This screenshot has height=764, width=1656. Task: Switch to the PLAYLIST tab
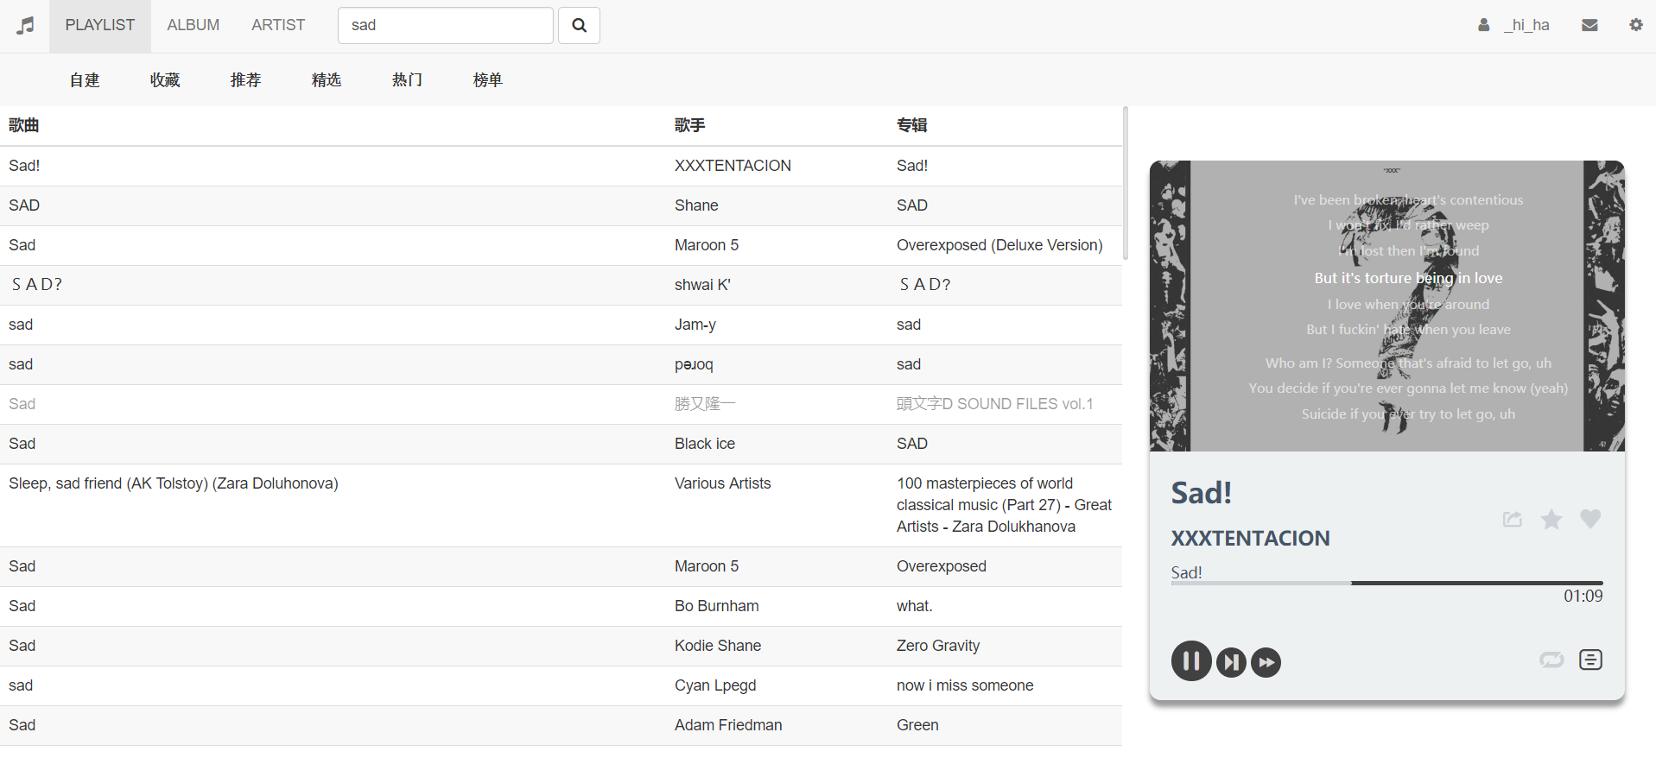(x=100, y=26)
